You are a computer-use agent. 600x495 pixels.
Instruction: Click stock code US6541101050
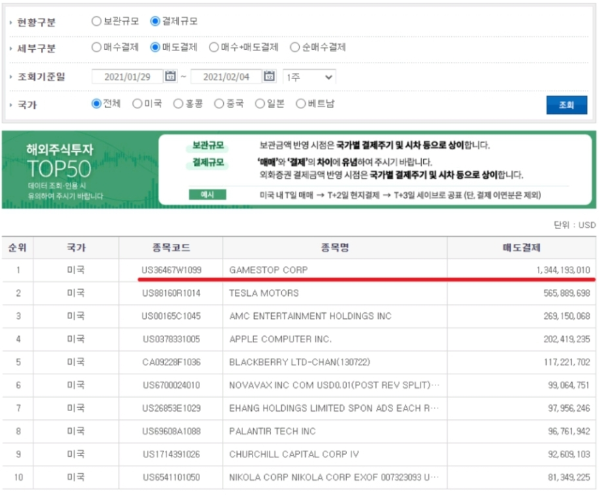pyautogui.click(x=171, y=477)
